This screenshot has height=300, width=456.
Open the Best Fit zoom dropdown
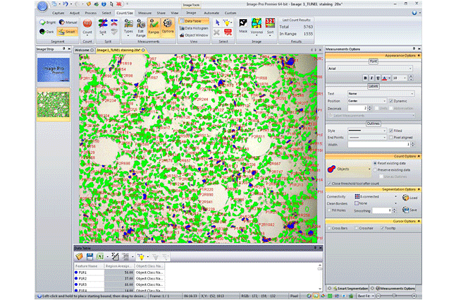pos(365,296)
